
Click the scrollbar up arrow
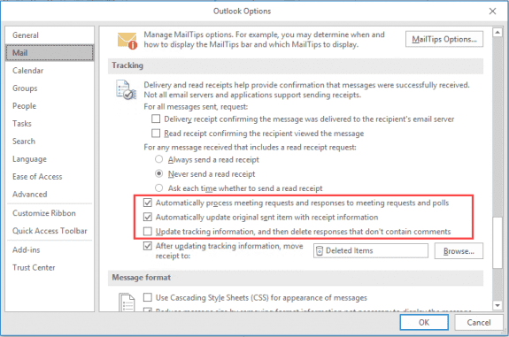point(497,33)
